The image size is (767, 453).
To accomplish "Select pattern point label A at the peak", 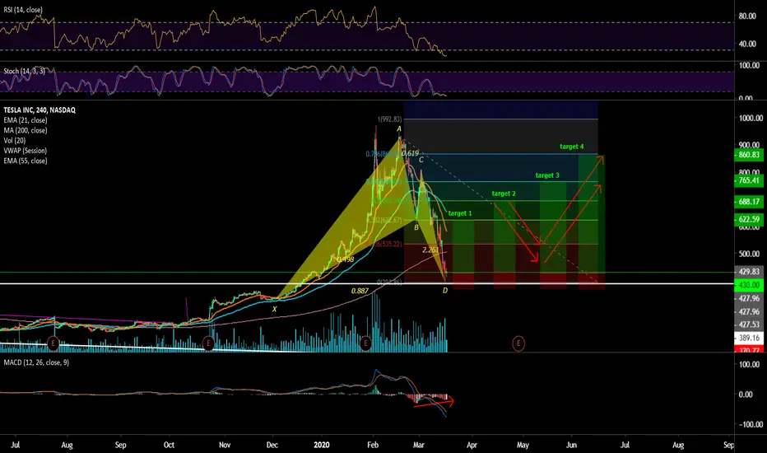I will pos(399,129).
